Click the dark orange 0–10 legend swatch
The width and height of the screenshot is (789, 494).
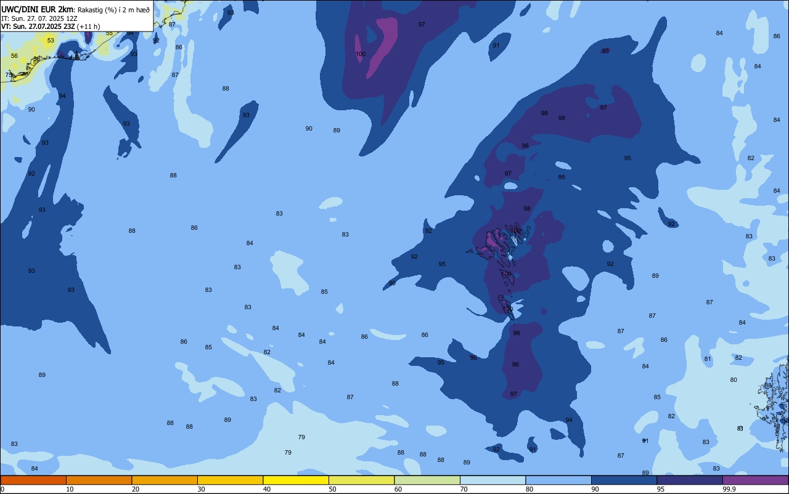tap(33, 480)
